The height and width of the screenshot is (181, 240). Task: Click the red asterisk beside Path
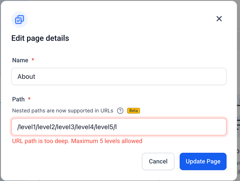tap(29, 99)
